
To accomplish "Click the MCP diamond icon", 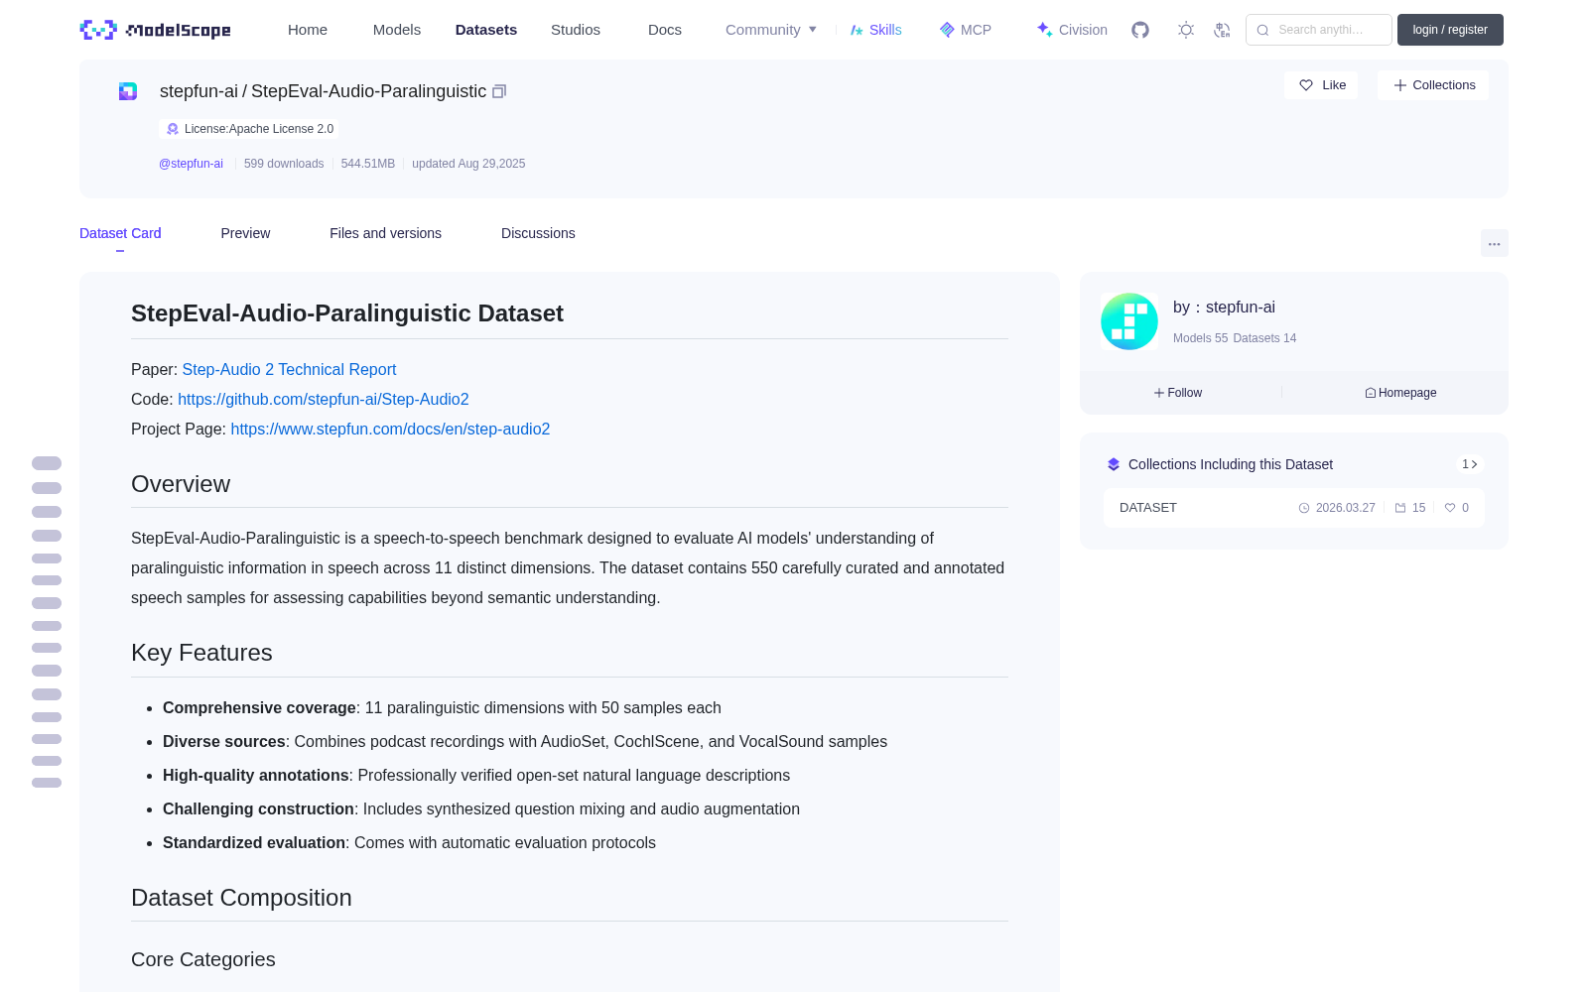I will [x=947, y=30].
